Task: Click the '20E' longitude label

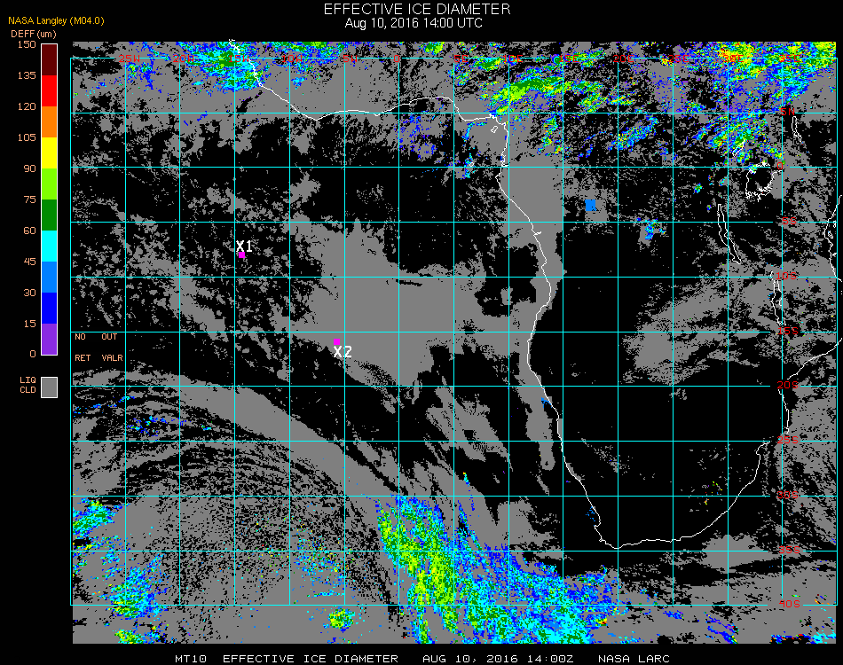Action: [x=623, y=59]
